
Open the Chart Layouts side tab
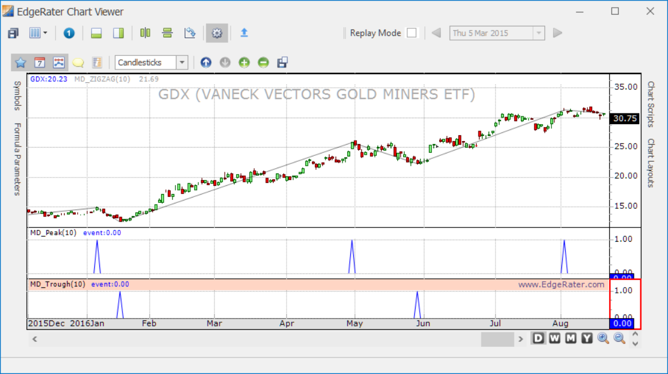pyautogui.click(x=650, y=163)
